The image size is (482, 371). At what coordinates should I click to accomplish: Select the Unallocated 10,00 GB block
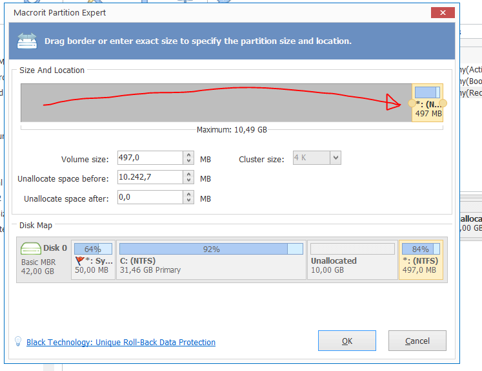point(352,260)
